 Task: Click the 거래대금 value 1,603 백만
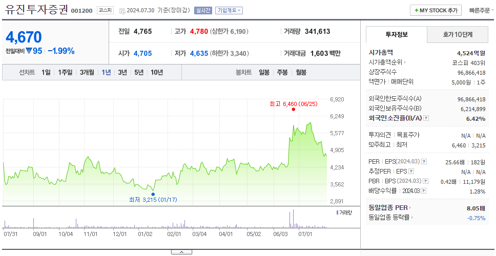[325, 53]
